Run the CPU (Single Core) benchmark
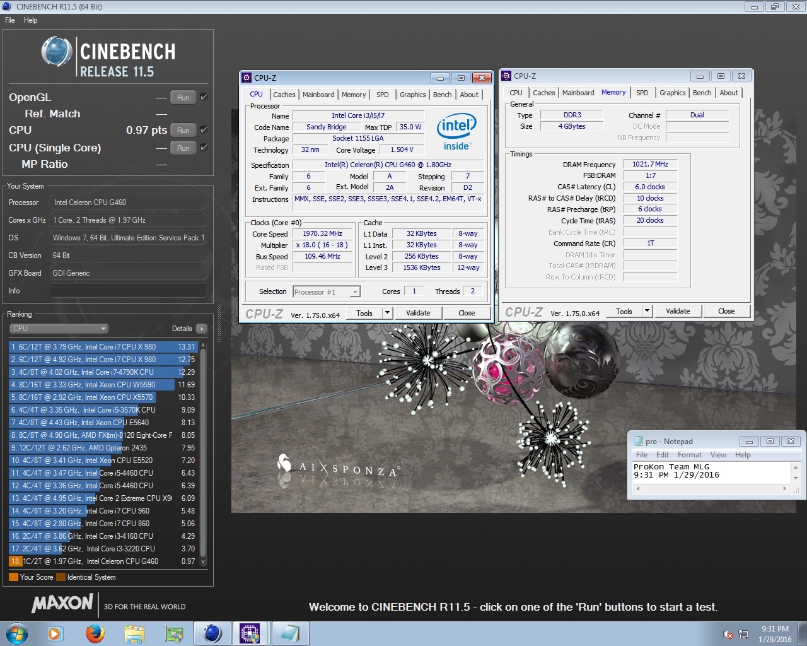 coord(183,148)
